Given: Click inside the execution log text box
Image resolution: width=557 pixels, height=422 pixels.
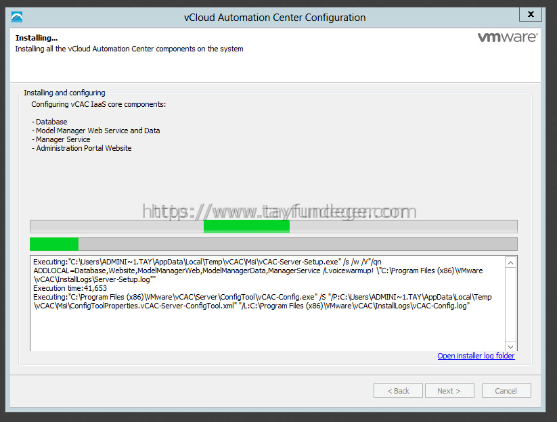Looking at the screenshot, I should pos(267,304).
